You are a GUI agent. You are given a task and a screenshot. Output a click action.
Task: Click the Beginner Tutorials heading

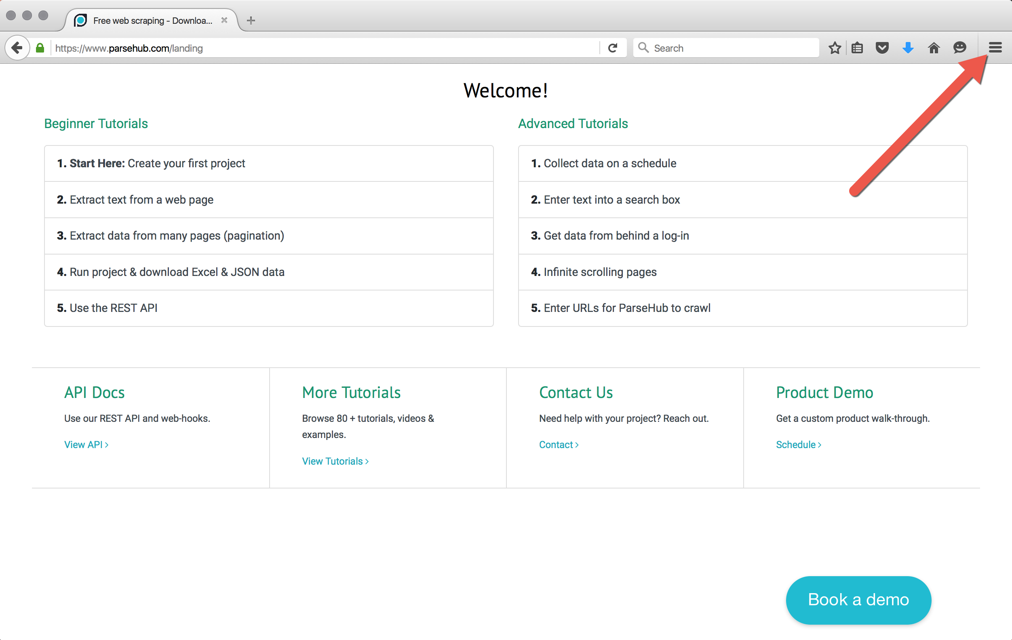point(96,124)
